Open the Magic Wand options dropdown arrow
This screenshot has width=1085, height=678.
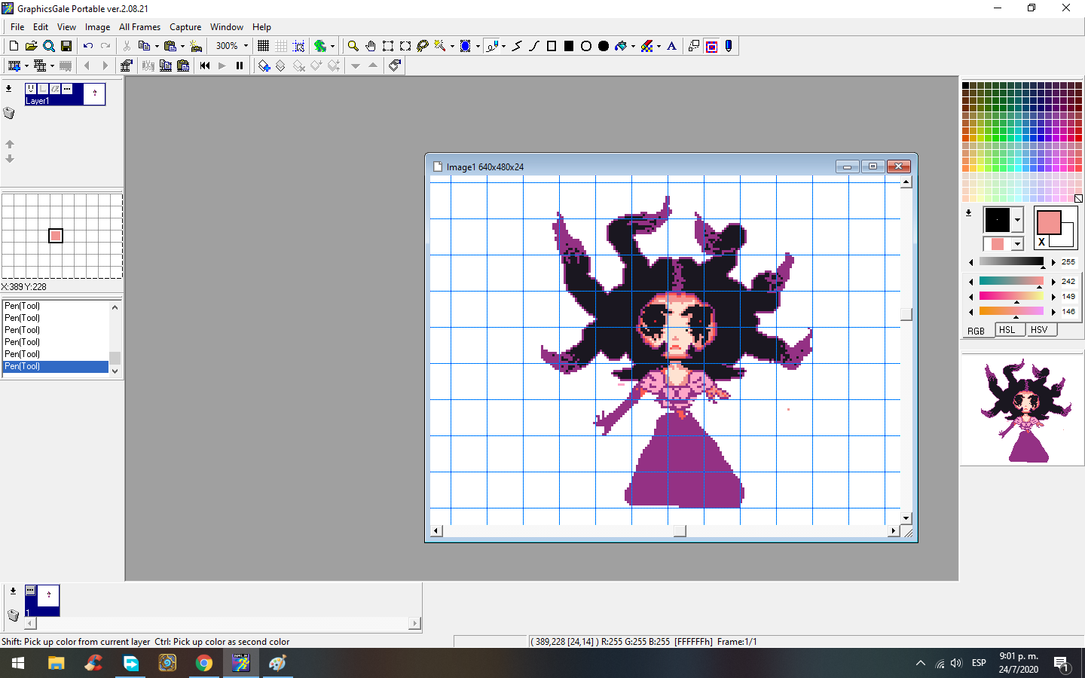[x=452, y=46]
